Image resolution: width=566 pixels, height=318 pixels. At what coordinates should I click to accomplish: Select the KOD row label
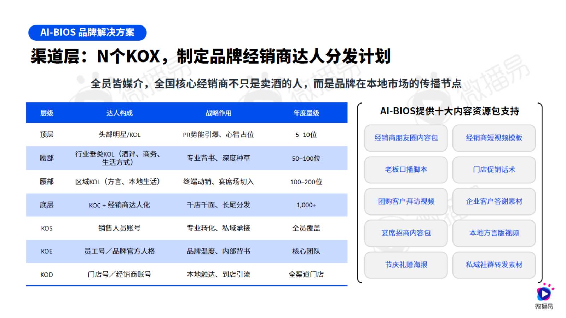tap(47, 275)
